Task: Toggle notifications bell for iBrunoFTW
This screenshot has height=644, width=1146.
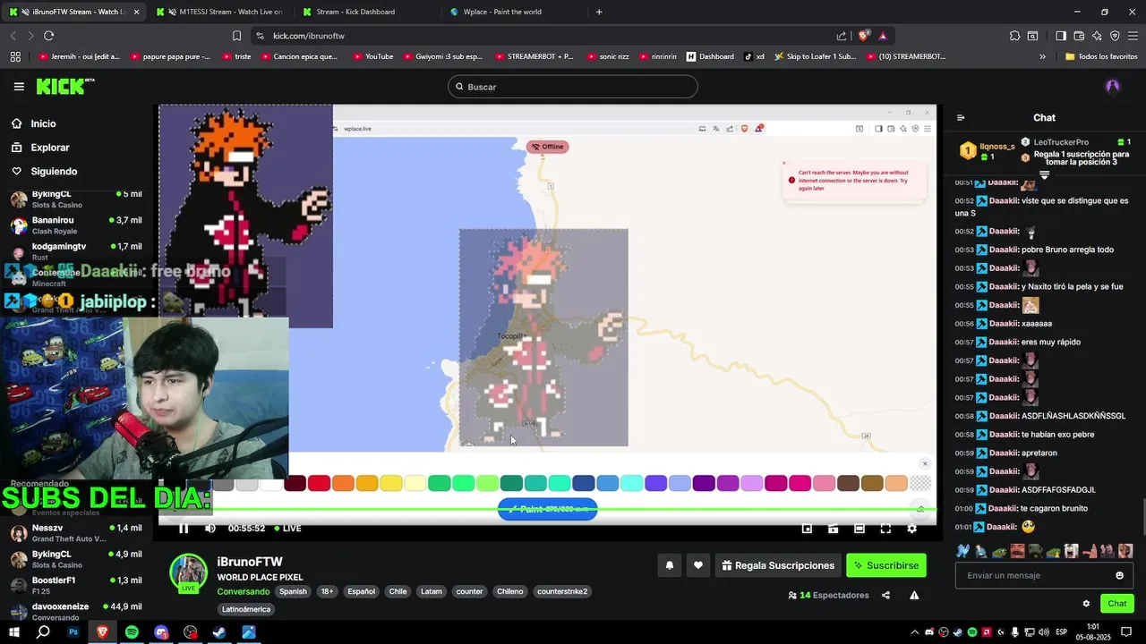Action: point(669,565)
